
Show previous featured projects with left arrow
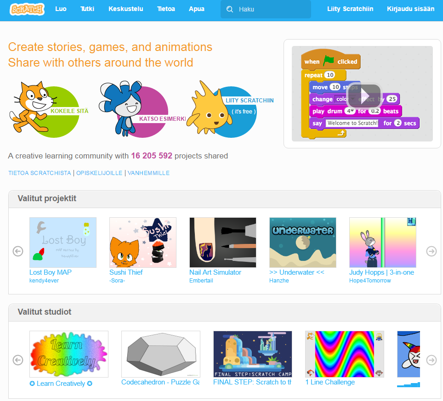point(18,251)
